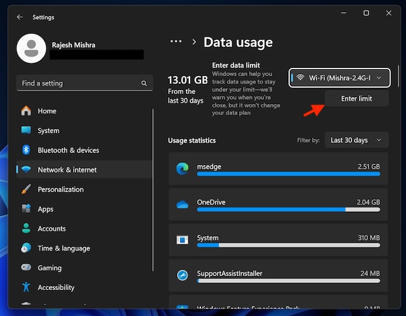Click the breadcrumb chevron before Data usage
The width and height of the screenshot is (406, 316).
194,42
